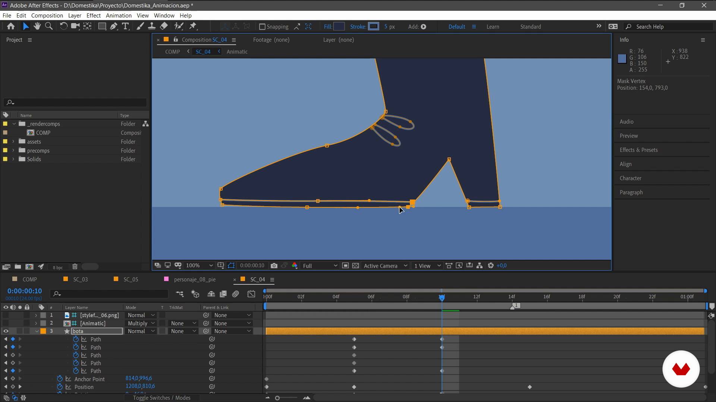Collapse the bota layer properties

pos(37,331)
